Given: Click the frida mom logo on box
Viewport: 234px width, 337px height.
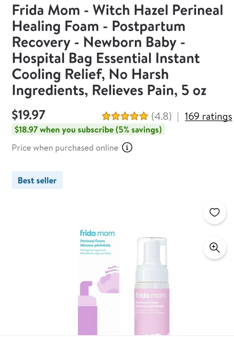Looking at the screenshot, I should tap(97, 233).
